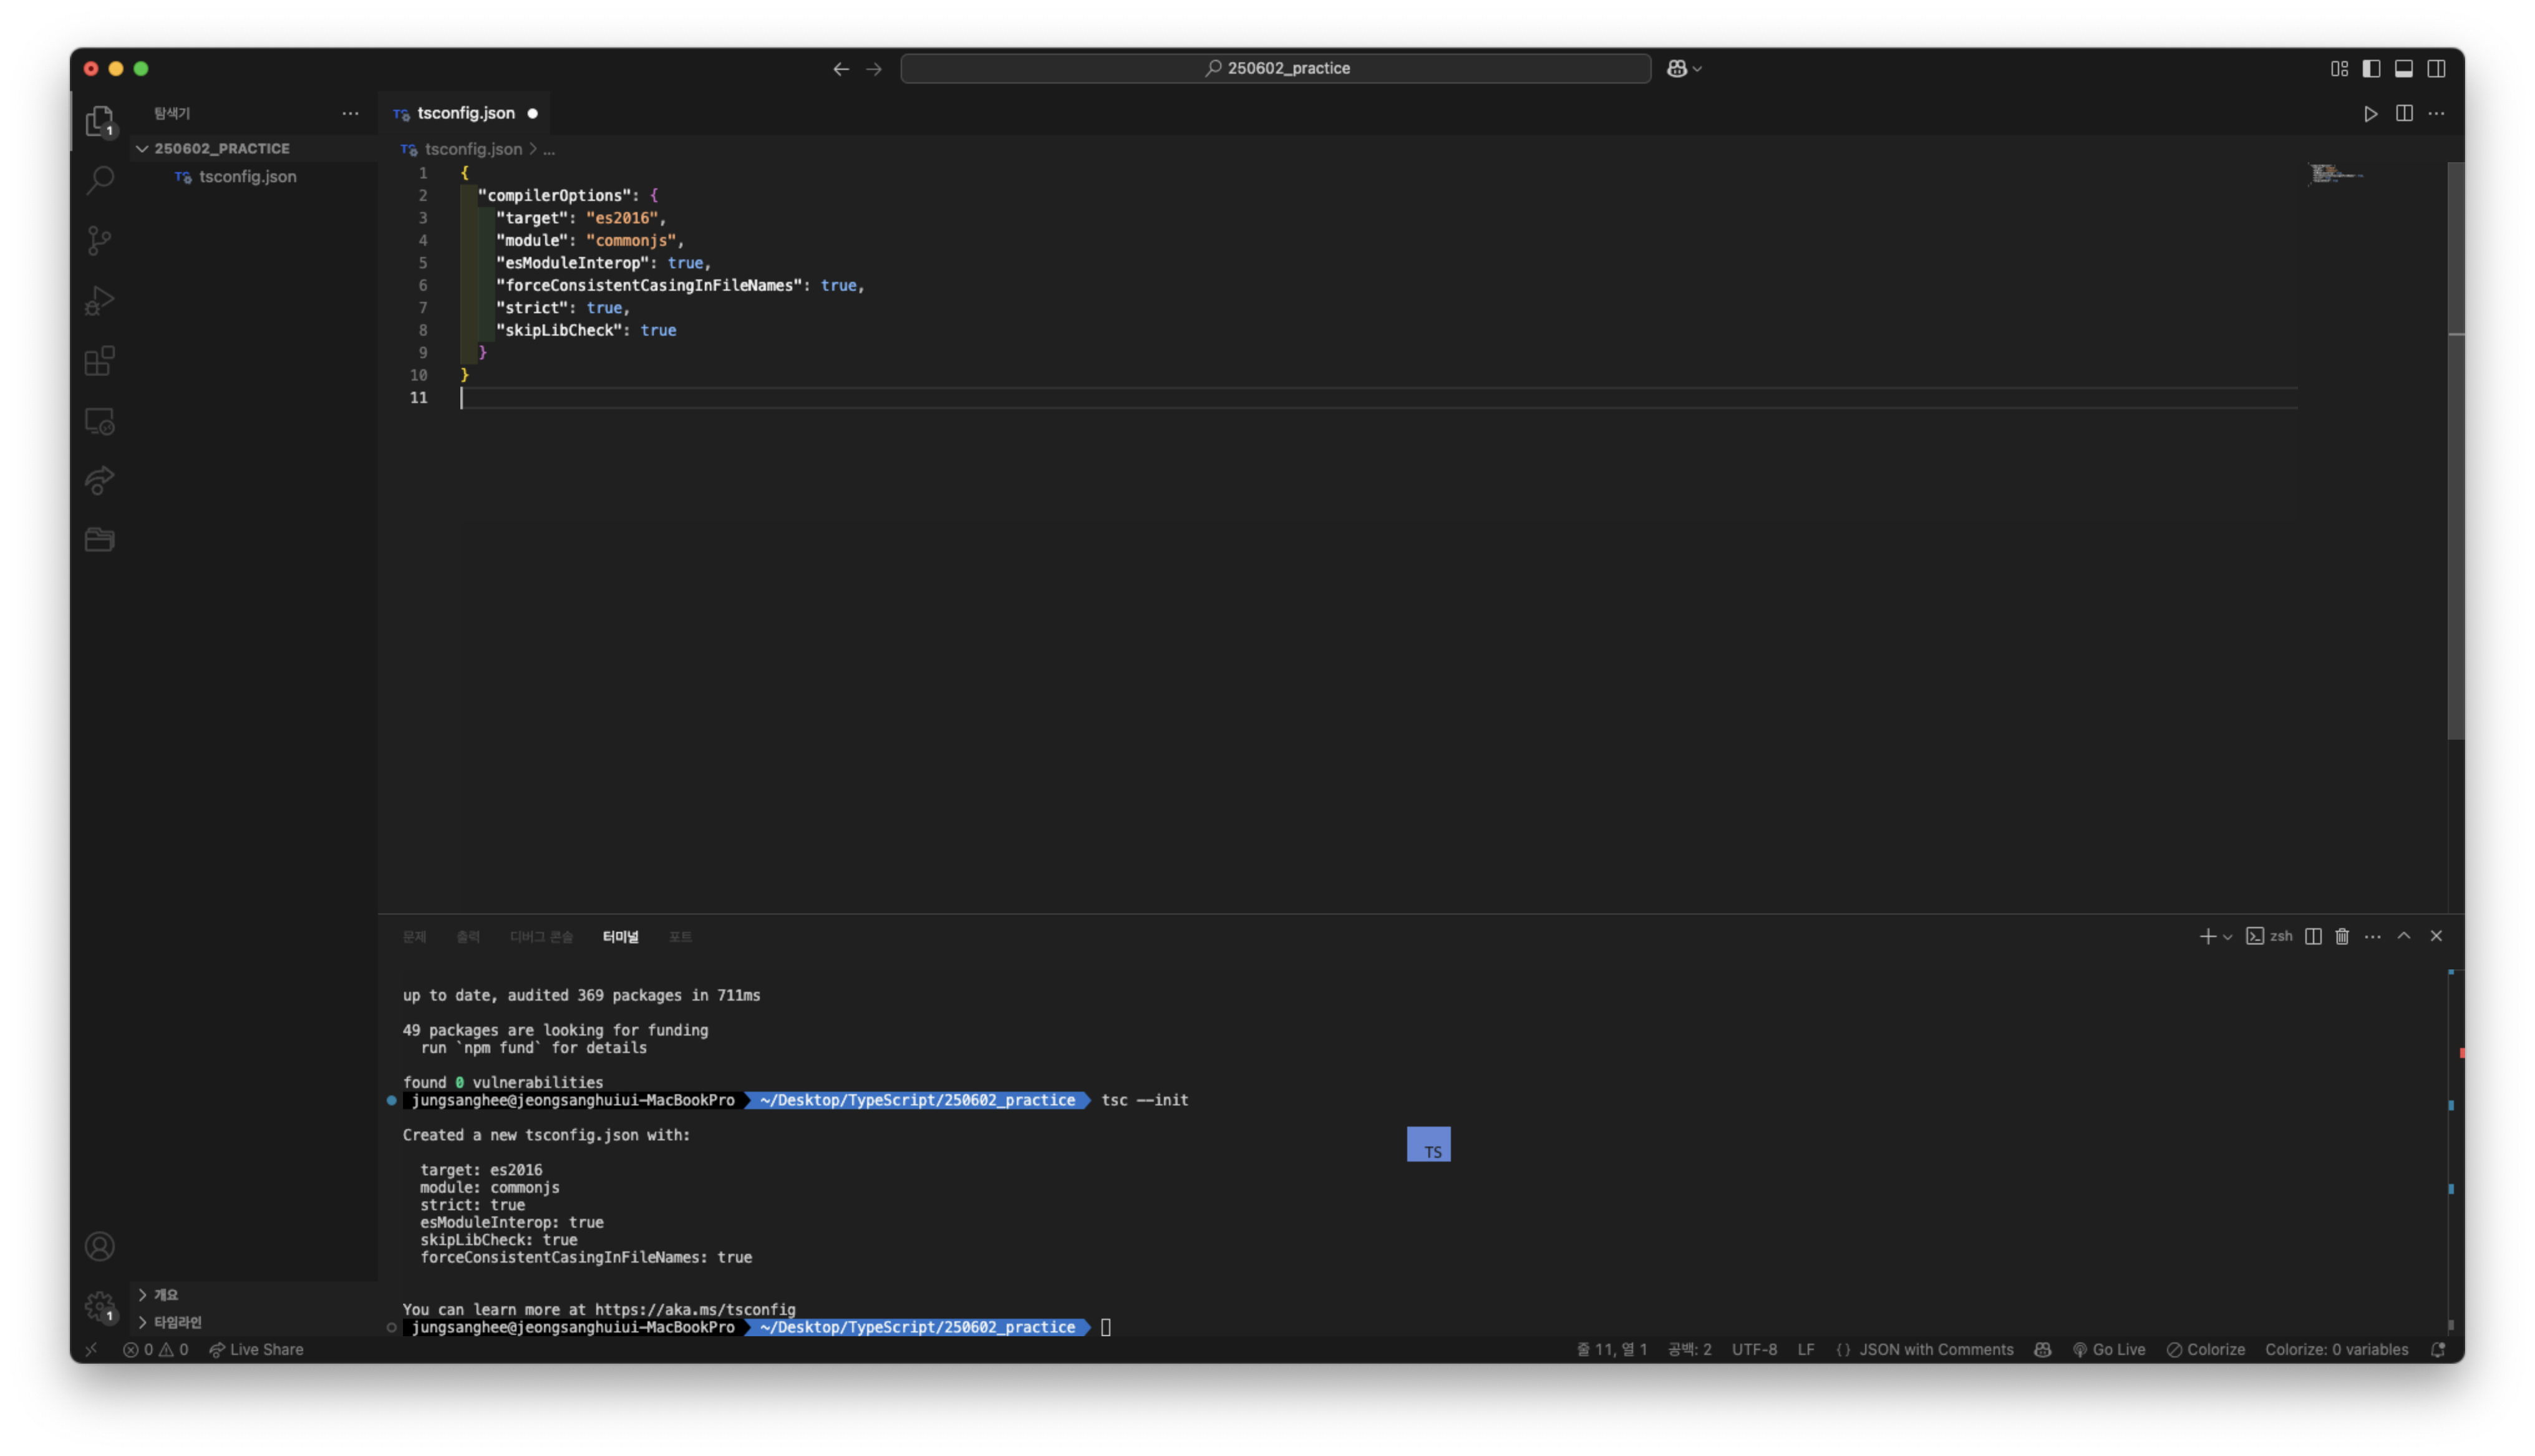Open the Explorer view in activity bar
Image resolution: width=2535 pixels, height=1456 pixels.
click(x=99, y=121)
